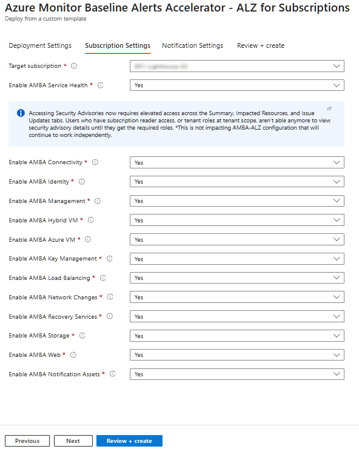Image resolution: width=359 pixels, height=449 pixels.
Task: Open Enable AMBA Azure VM dropdown
Action: pos(237,239)
